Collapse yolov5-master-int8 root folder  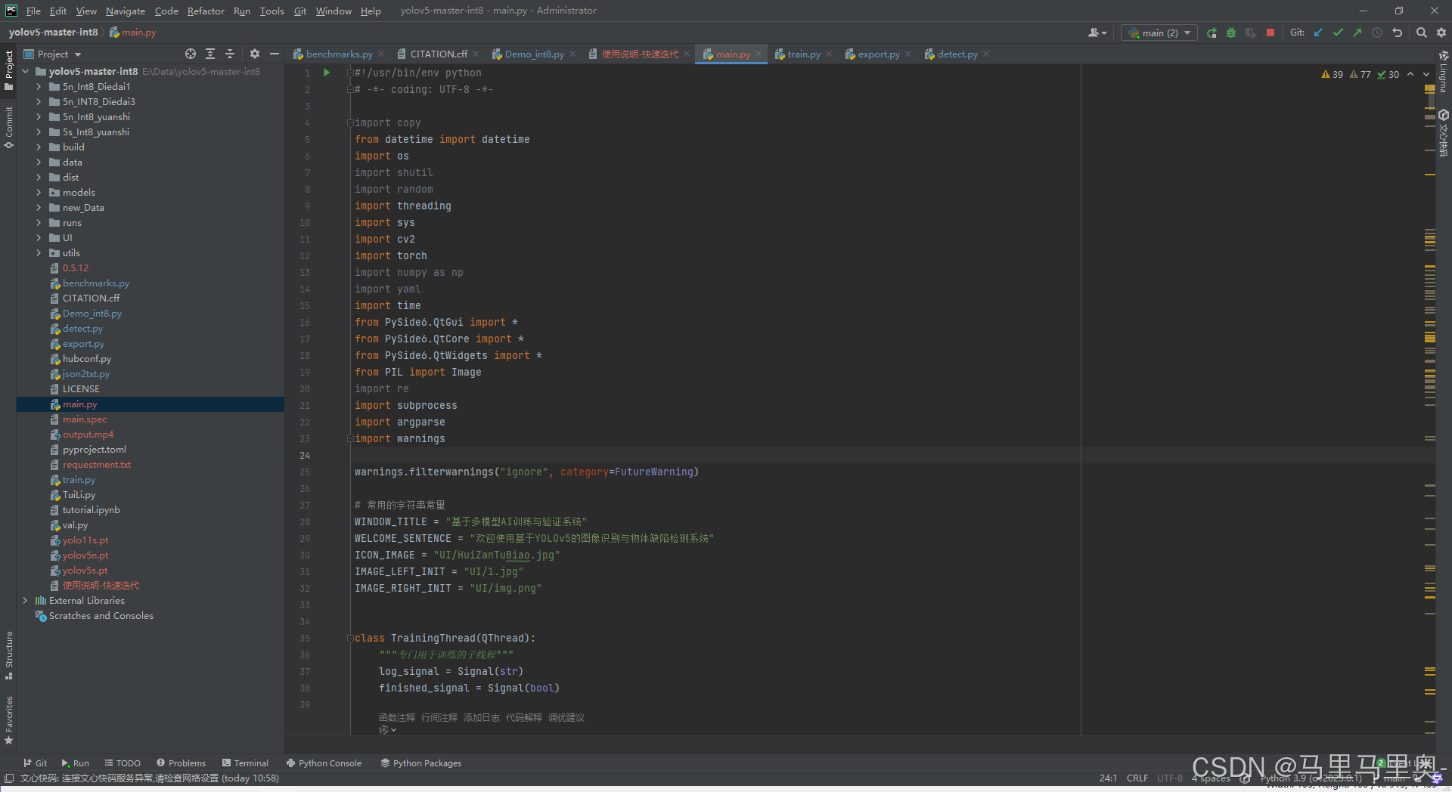pos(25,71)
